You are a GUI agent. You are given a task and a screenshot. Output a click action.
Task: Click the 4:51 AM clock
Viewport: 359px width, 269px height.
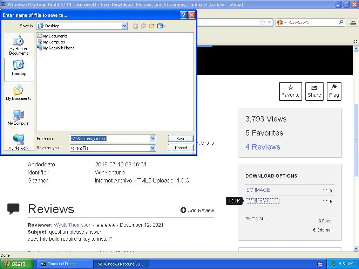click(346, 264)
